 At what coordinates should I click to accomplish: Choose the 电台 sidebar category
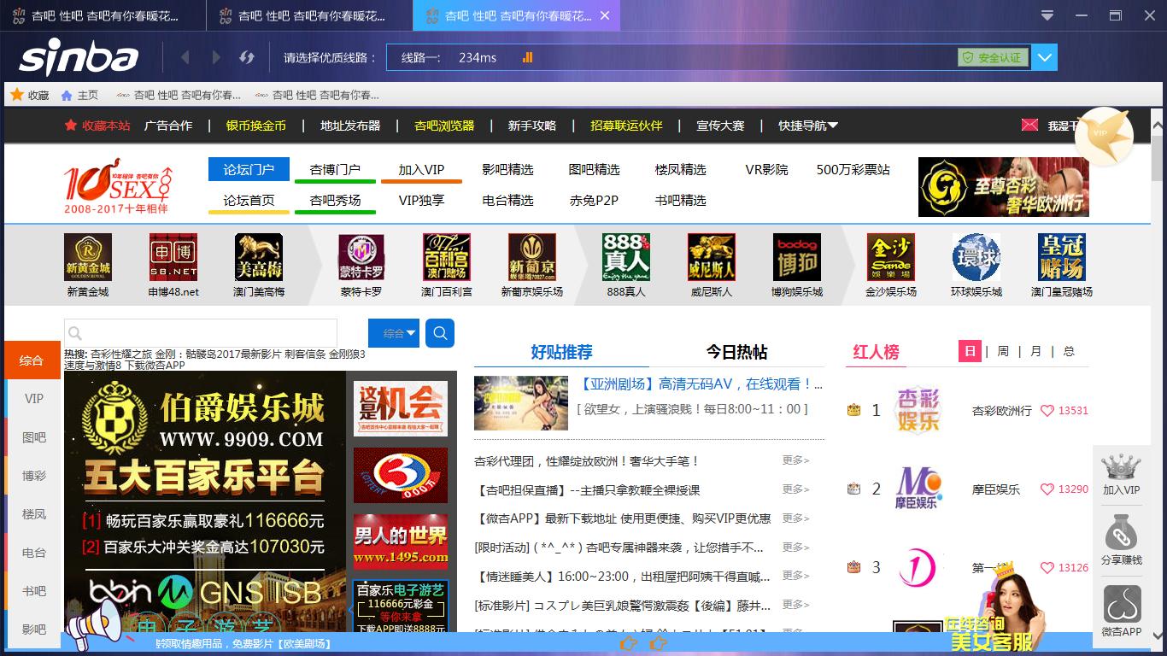point(34,553)
